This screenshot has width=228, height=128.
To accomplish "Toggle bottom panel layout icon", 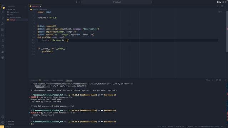I will pyautogui.click(x=220, y=2).
